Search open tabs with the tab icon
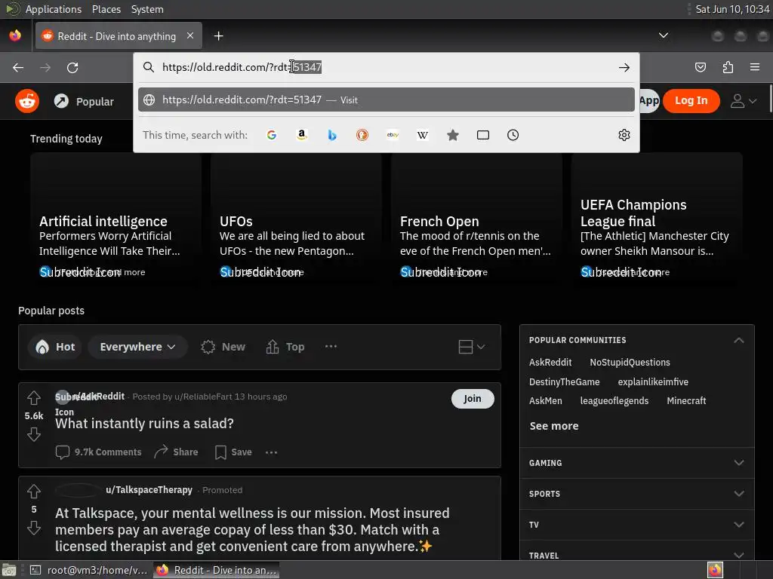 pos(483,135)
